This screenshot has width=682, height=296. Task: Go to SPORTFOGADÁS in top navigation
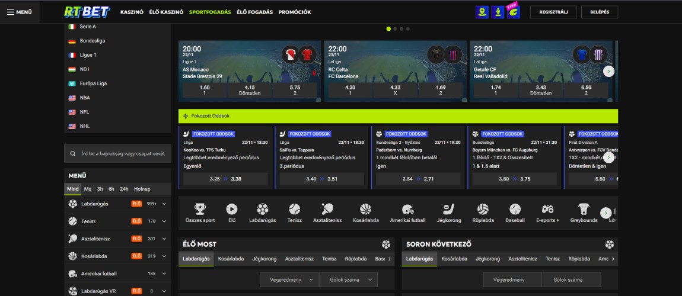tap(210, 12)
